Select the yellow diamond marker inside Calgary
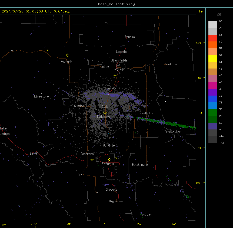 (x=109, y=159)
